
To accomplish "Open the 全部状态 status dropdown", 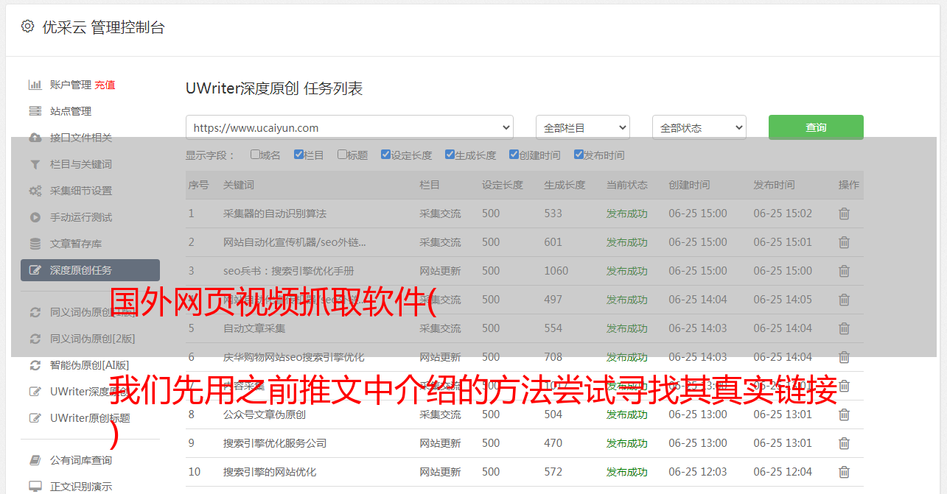I will coord(699,127).
